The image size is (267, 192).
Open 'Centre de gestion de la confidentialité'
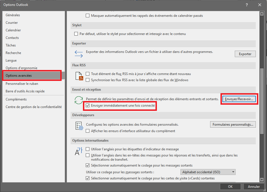click(x=34, y=107)
